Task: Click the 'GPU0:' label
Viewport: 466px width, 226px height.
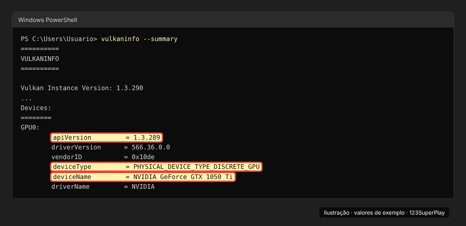Action: click(x=31, y=127)
